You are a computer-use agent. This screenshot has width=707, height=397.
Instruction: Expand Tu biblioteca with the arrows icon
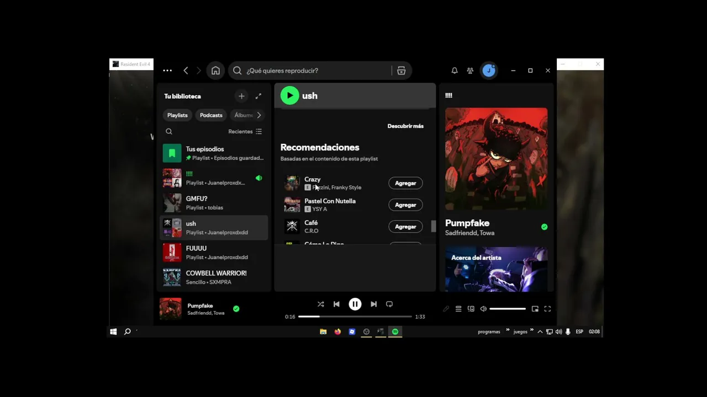click(x=258, y=96)
